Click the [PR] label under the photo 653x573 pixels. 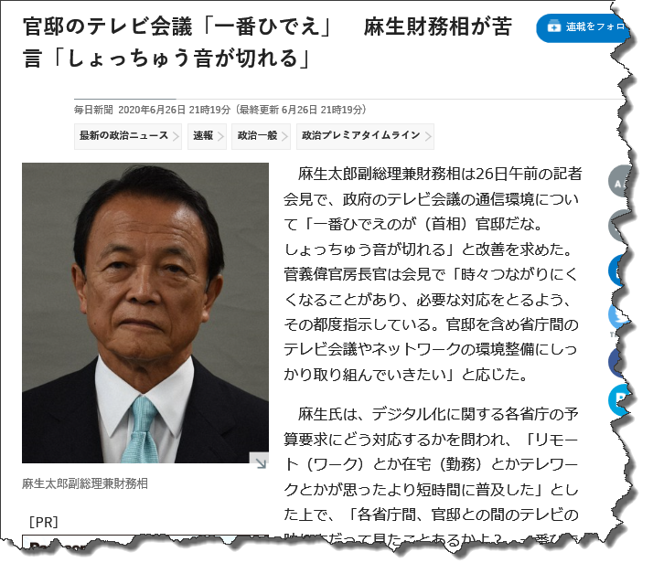tap(43, 522)
